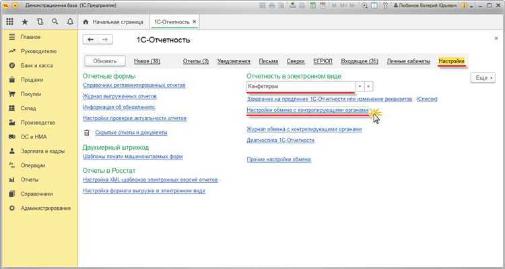
Task: Open ОС и НМА section
Action: pos(34,137)
